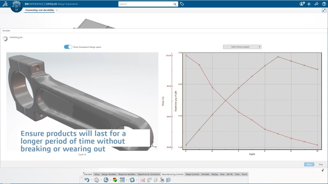Open dropdown arrow beside blue part icon
Screen dimensions: 328x184
click(x=110, y=180)
